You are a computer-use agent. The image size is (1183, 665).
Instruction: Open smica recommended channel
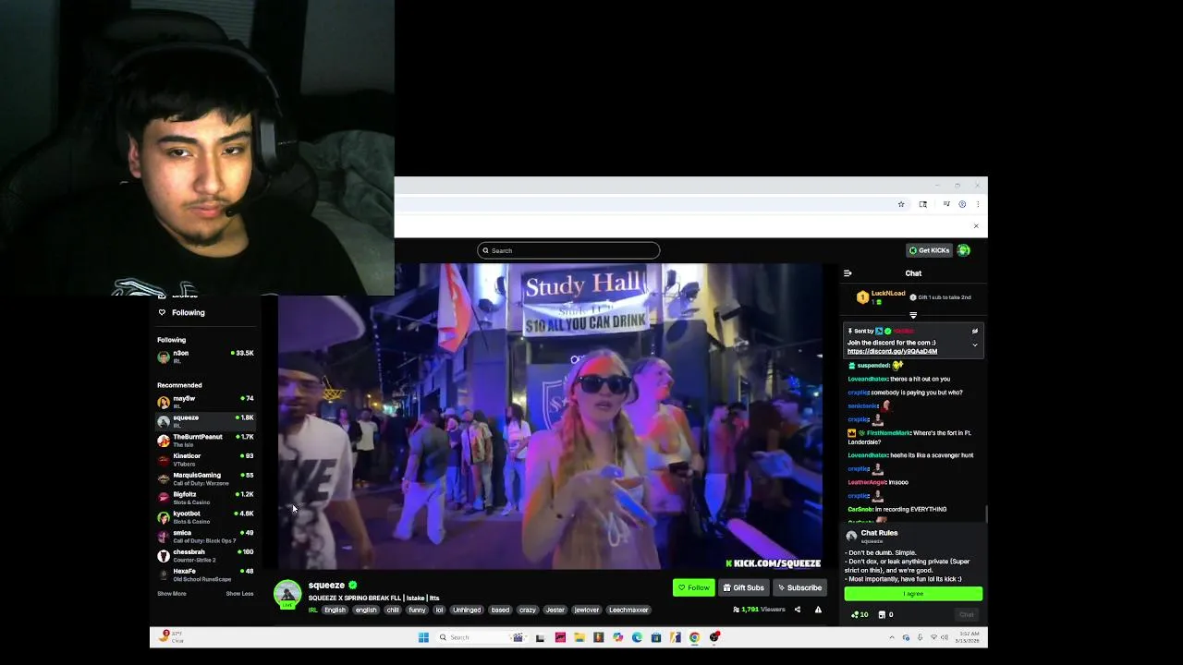(x=205, y=537)
